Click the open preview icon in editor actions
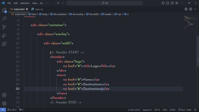Screen dimensions: 199x112 [186, 9]
